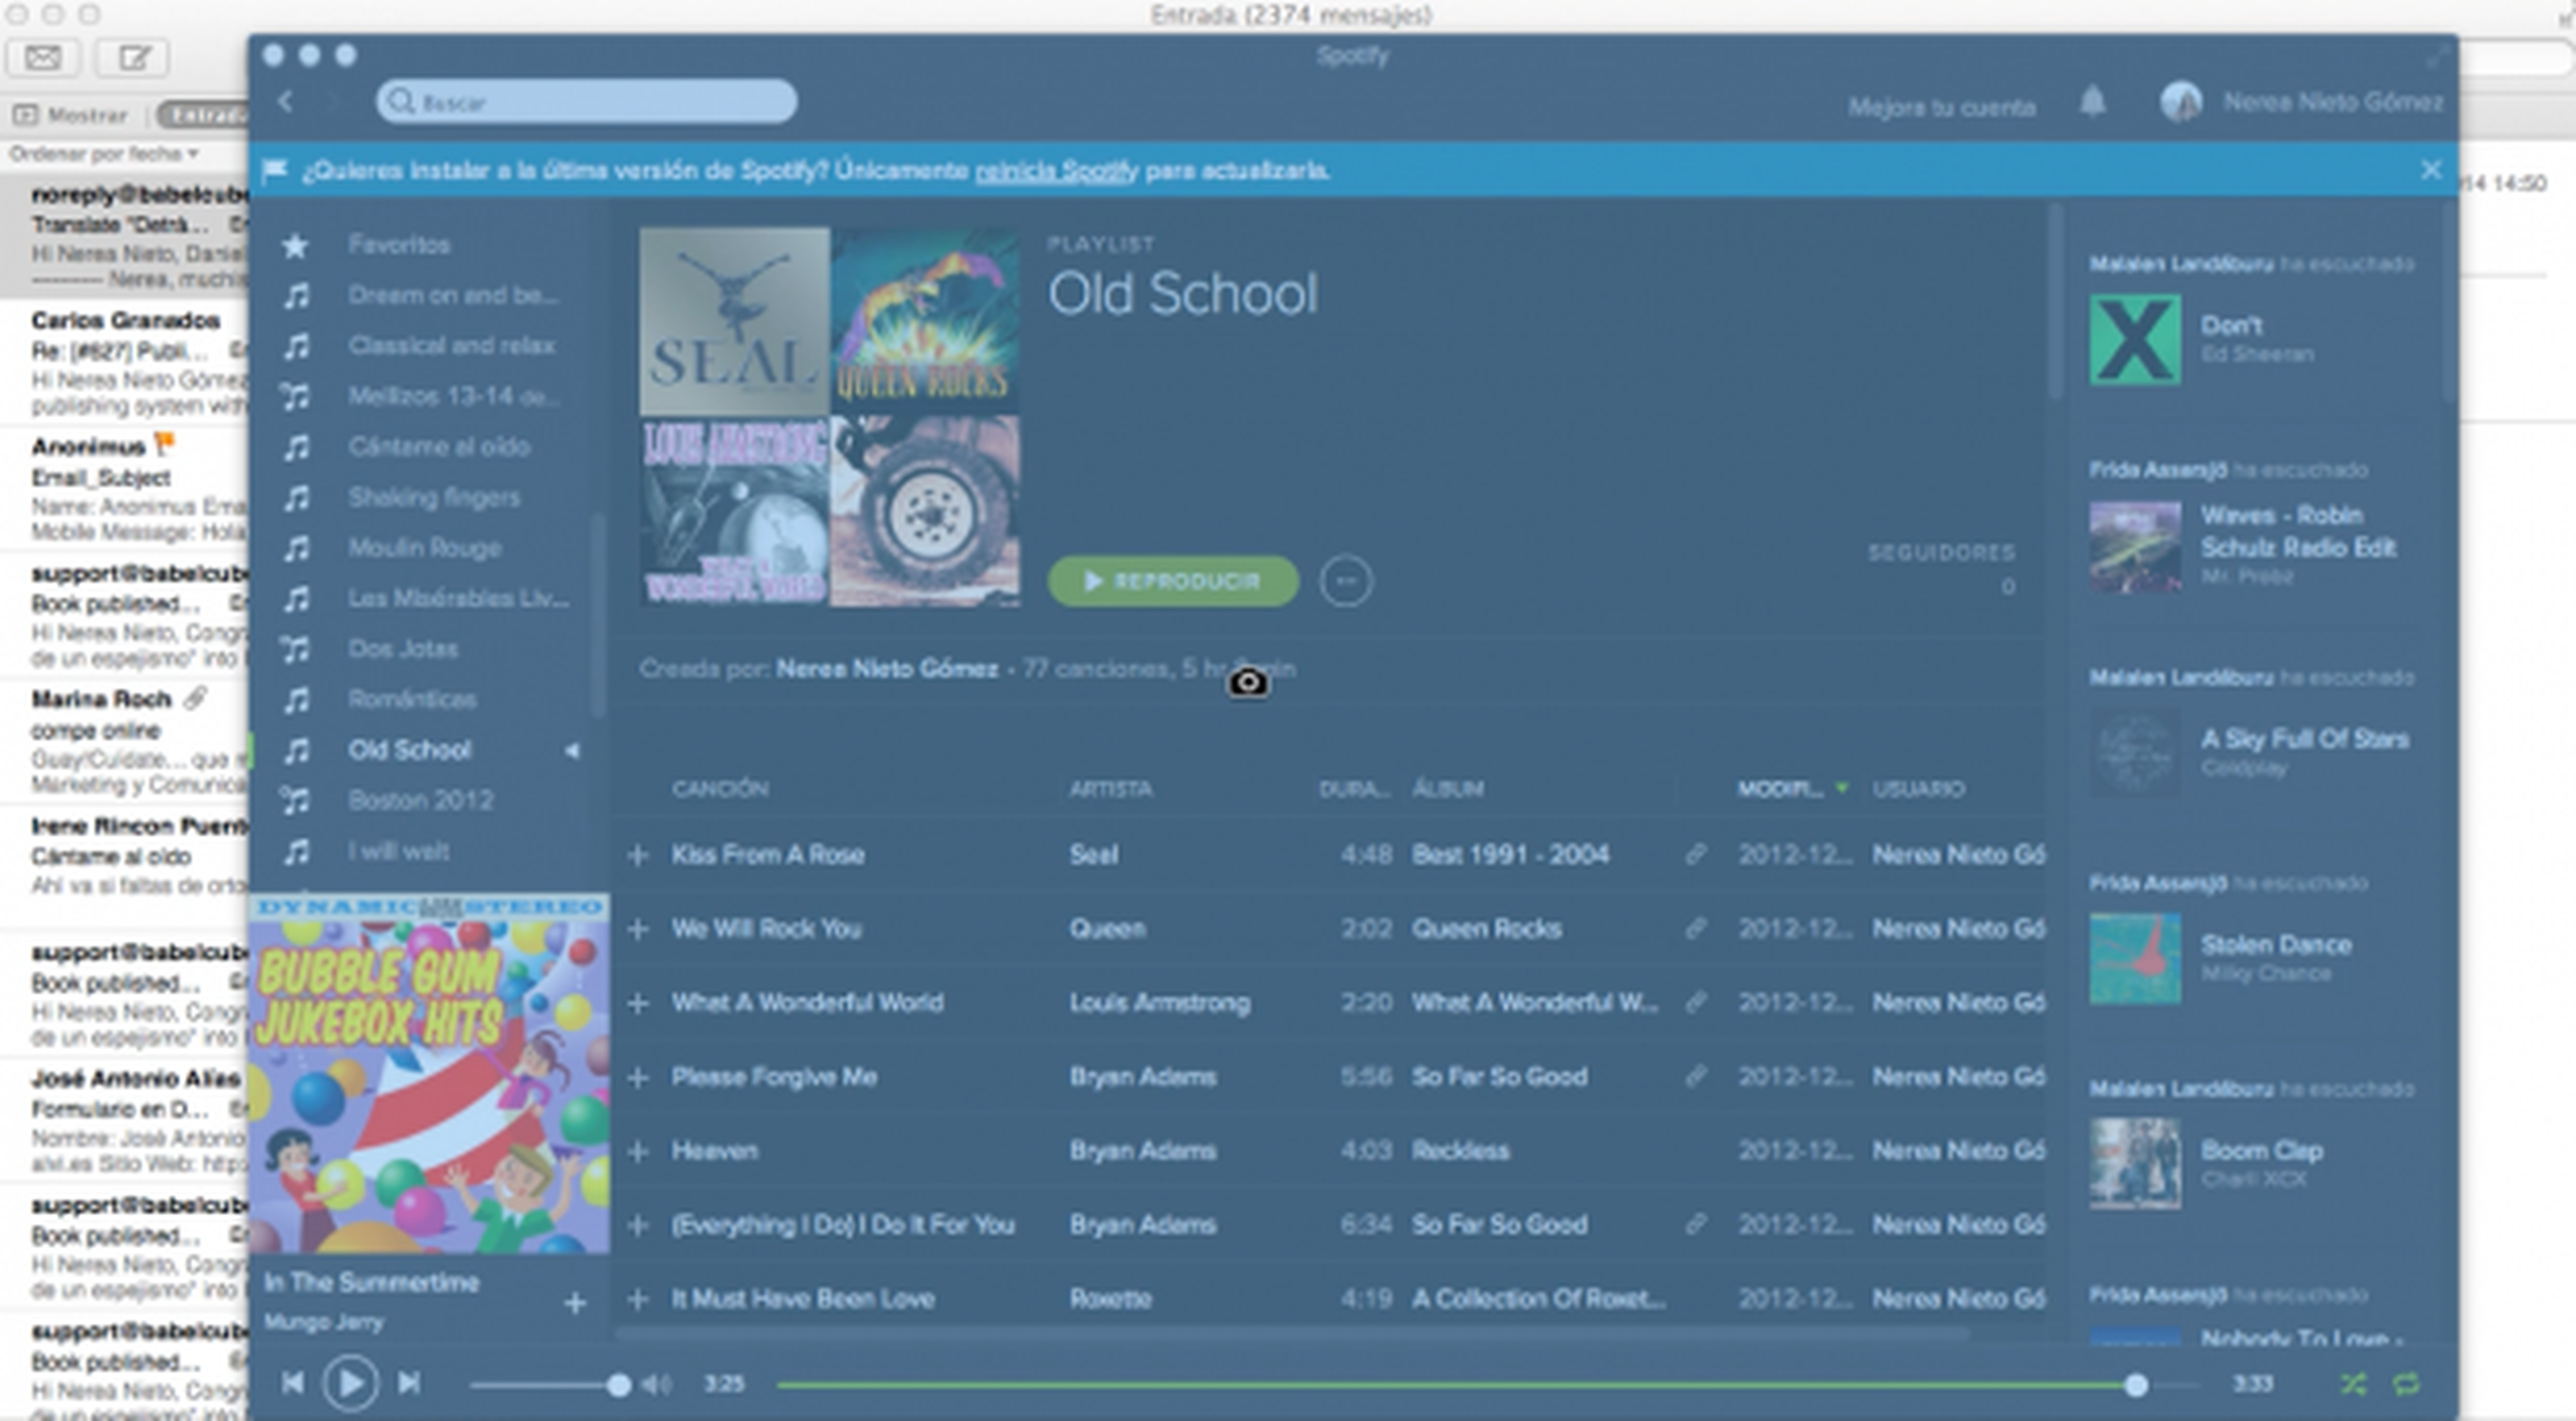Open Waves - Robin Schulz Radio Edit
Screen dimensions: 2576x1421
pos(2298,531)
